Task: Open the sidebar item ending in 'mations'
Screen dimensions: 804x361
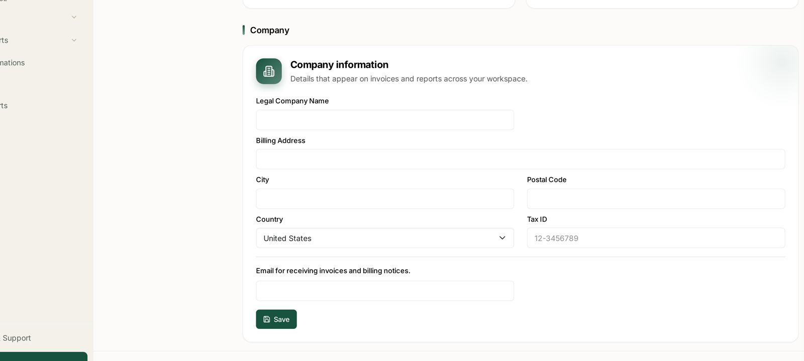Action: point(13,63)
